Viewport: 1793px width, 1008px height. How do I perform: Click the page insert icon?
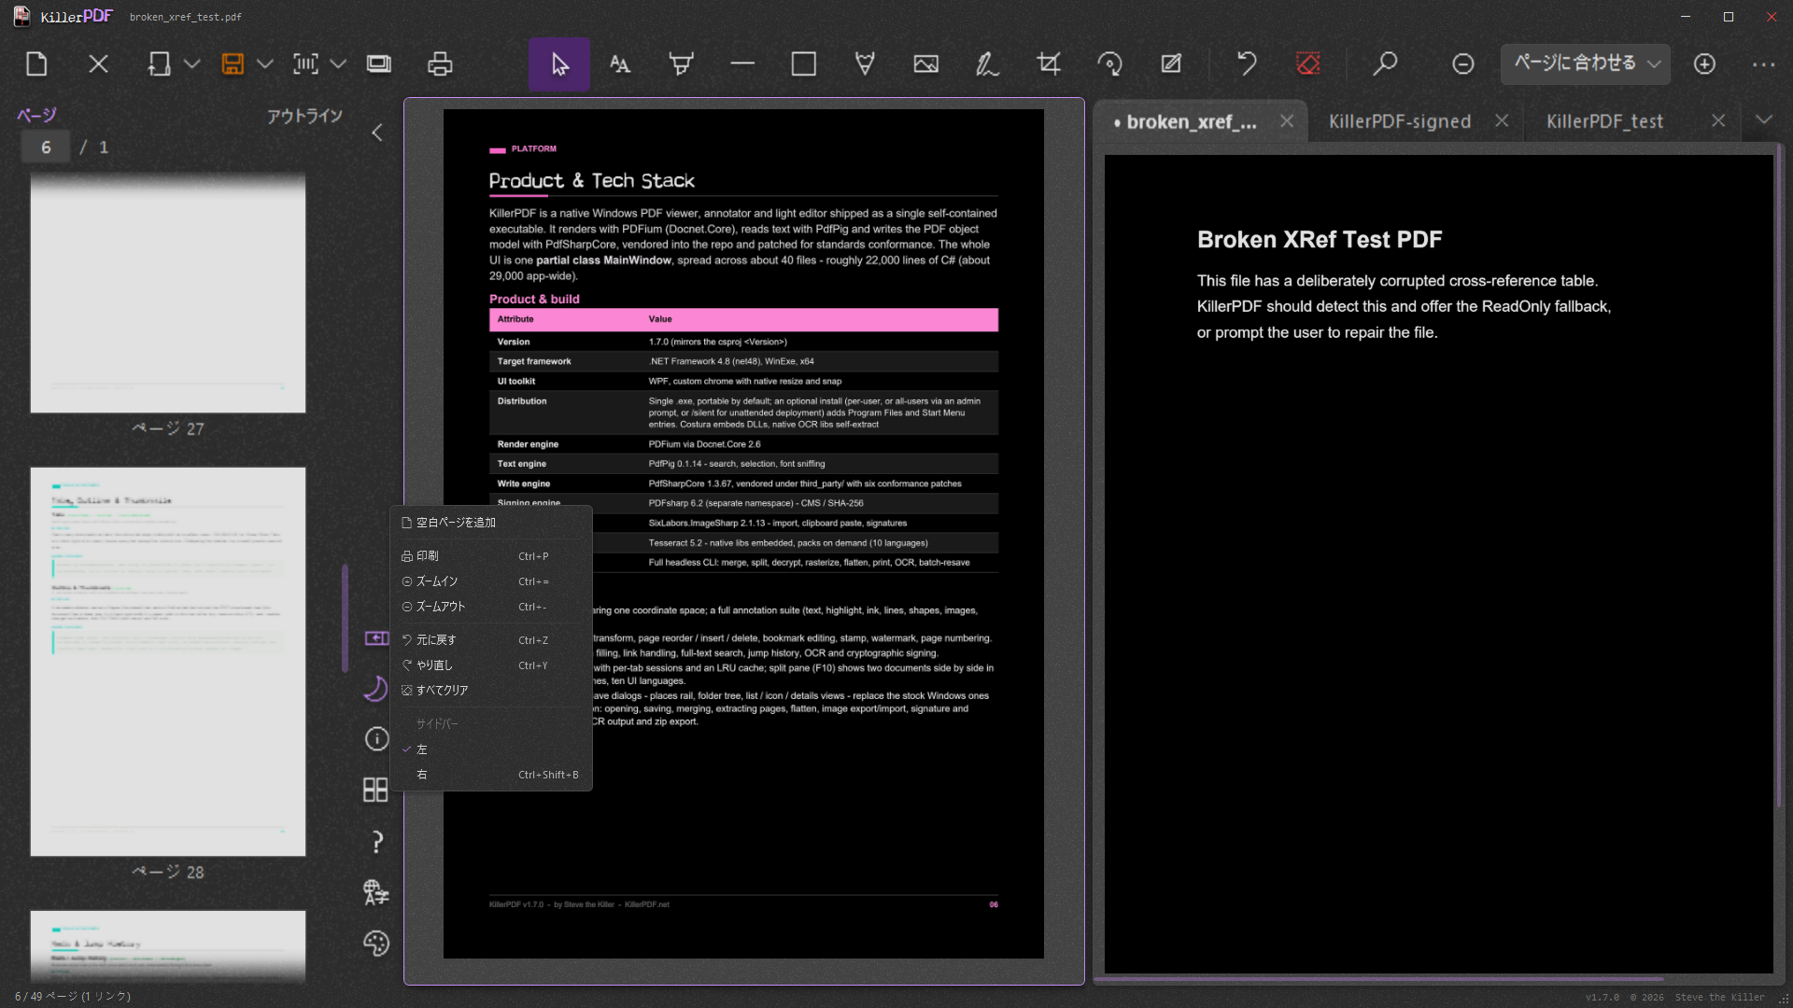(x=159, y=64)
